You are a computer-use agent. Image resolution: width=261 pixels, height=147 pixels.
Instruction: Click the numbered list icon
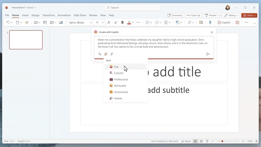157,22
